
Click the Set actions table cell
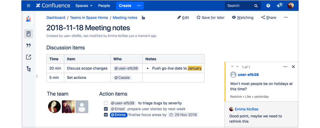pos(87,78)
